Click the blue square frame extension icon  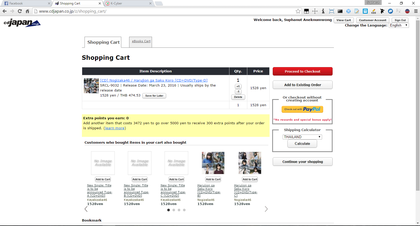click(365, 11)
